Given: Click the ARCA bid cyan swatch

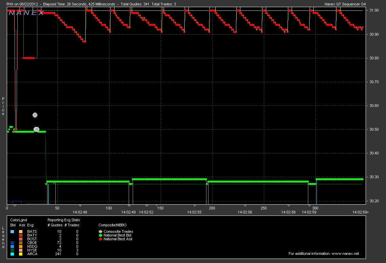Looking at the screenshot, I should tap(12, 254).
